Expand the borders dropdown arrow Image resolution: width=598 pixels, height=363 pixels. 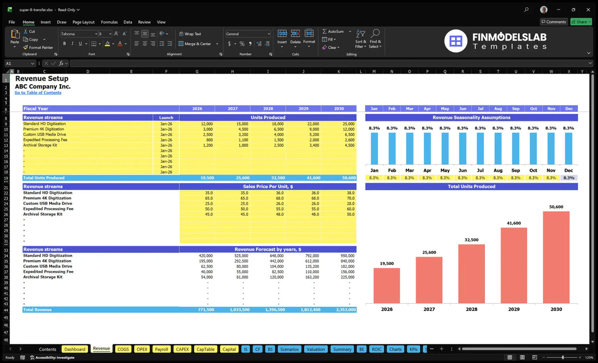coord(100,44)
